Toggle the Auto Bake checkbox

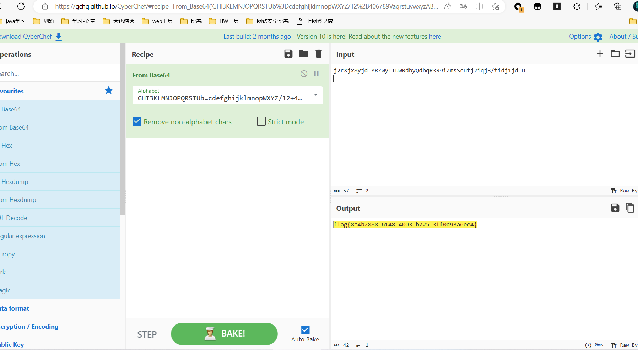click(305, 330)
